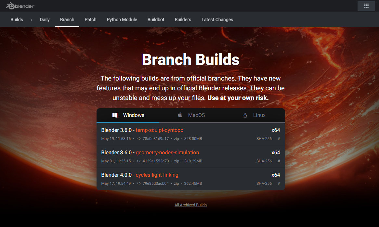Click commit icon beside hash 79e85d3acb04
The height and width of the screenshot is (227, 379).
pyautogui.click(x=139, y=183)
